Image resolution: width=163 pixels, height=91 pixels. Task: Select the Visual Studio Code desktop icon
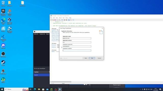[x=3, y=38]
